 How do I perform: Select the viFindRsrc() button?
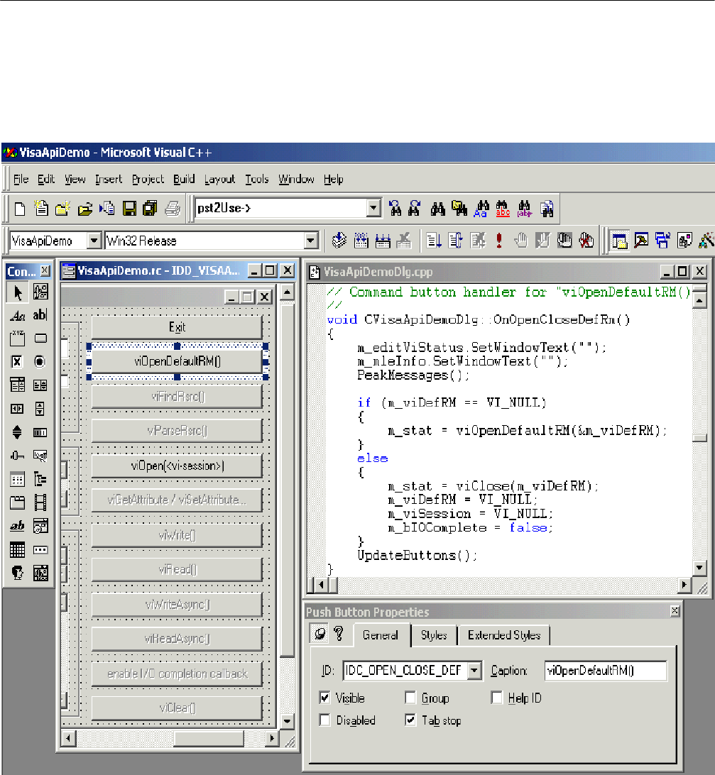pos(177,397)
